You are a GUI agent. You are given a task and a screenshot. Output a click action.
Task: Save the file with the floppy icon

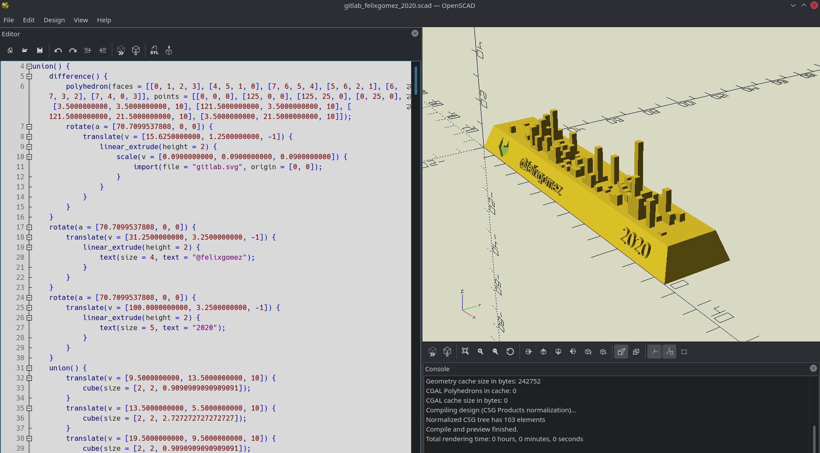40,50
